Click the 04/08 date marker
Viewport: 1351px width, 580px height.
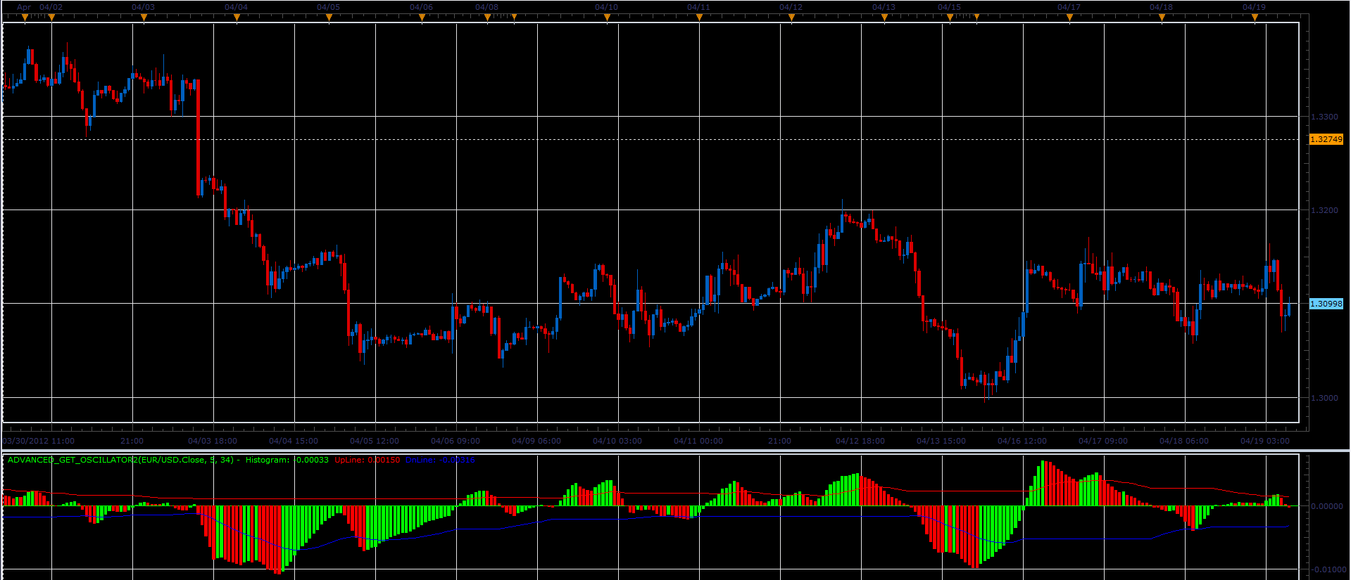[x=487, y=18]
